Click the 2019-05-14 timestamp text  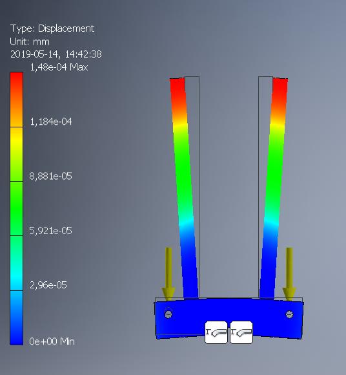[56, 54]
